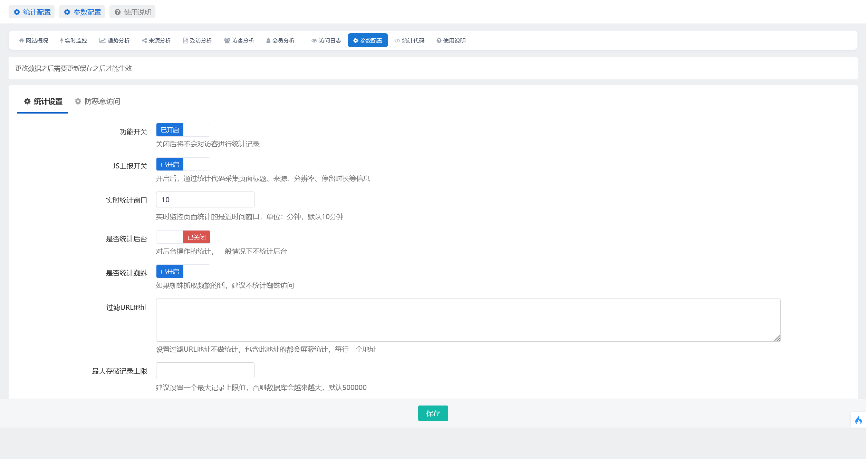The image size is (866, 459).
Task: Open 趋势分析 trend analysis
Action: [115, 40]
